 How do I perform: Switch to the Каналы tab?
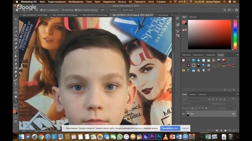point(193,94)
